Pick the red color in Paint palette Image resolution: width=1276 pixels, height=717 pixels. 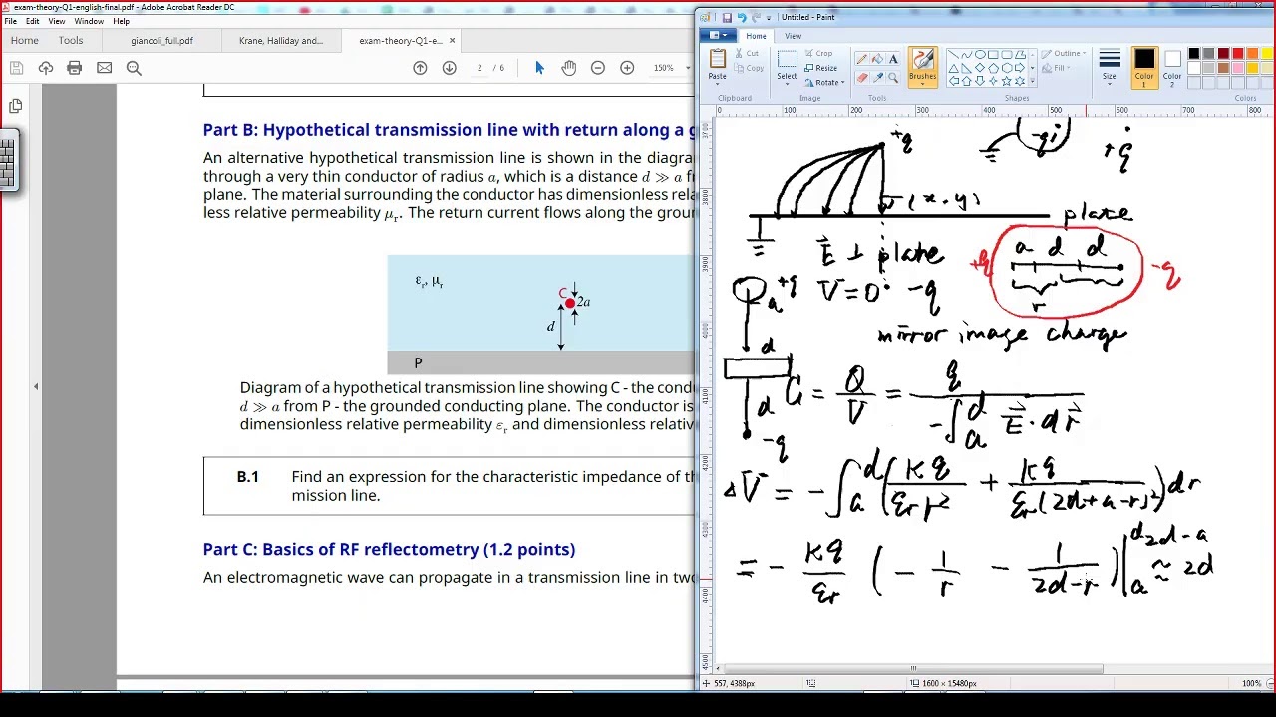point(1238,53)
